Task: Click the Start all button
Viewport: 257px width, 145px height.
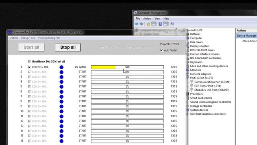Action: pyautogui.click(x=31, y=48)
